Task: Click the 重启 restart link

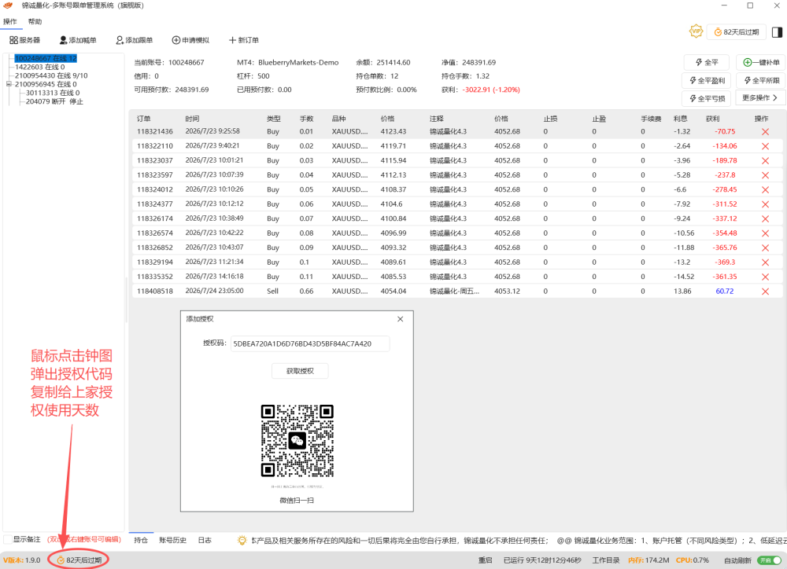Action: 485,560
